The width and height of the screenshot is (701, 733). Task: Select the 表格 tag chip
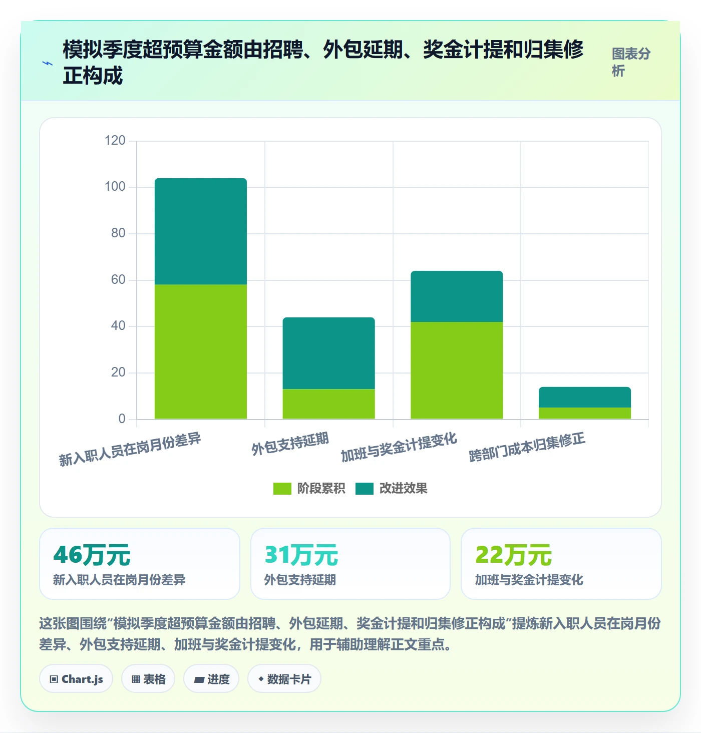[148, 679]
